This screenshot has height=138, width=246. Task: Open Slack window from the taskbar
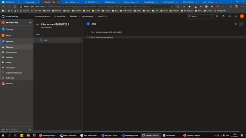(x=89, y=135)
